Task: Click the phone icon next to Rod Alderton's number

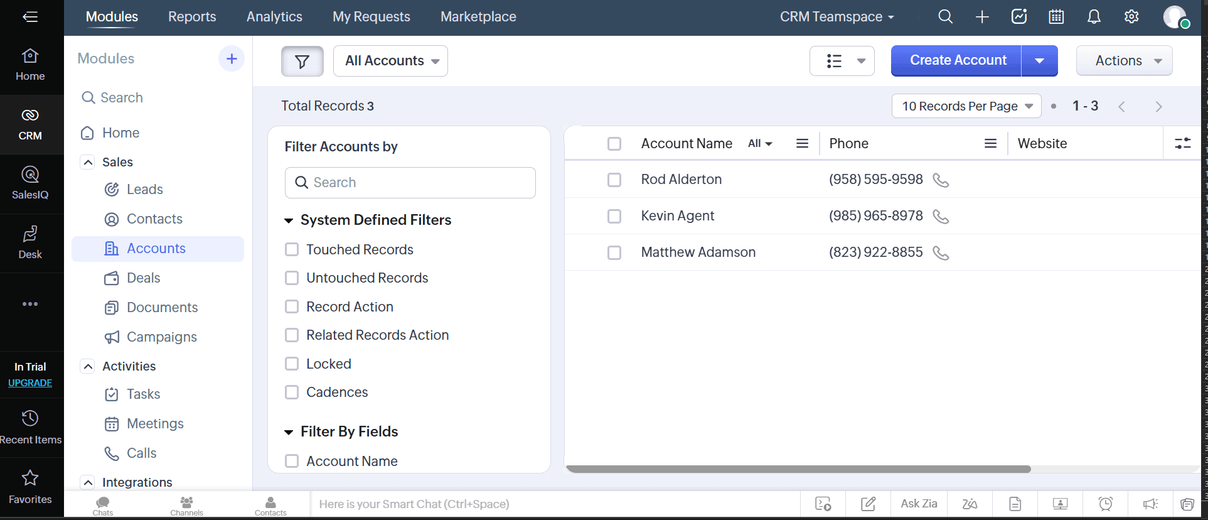Action: click(x=941, y=180)
